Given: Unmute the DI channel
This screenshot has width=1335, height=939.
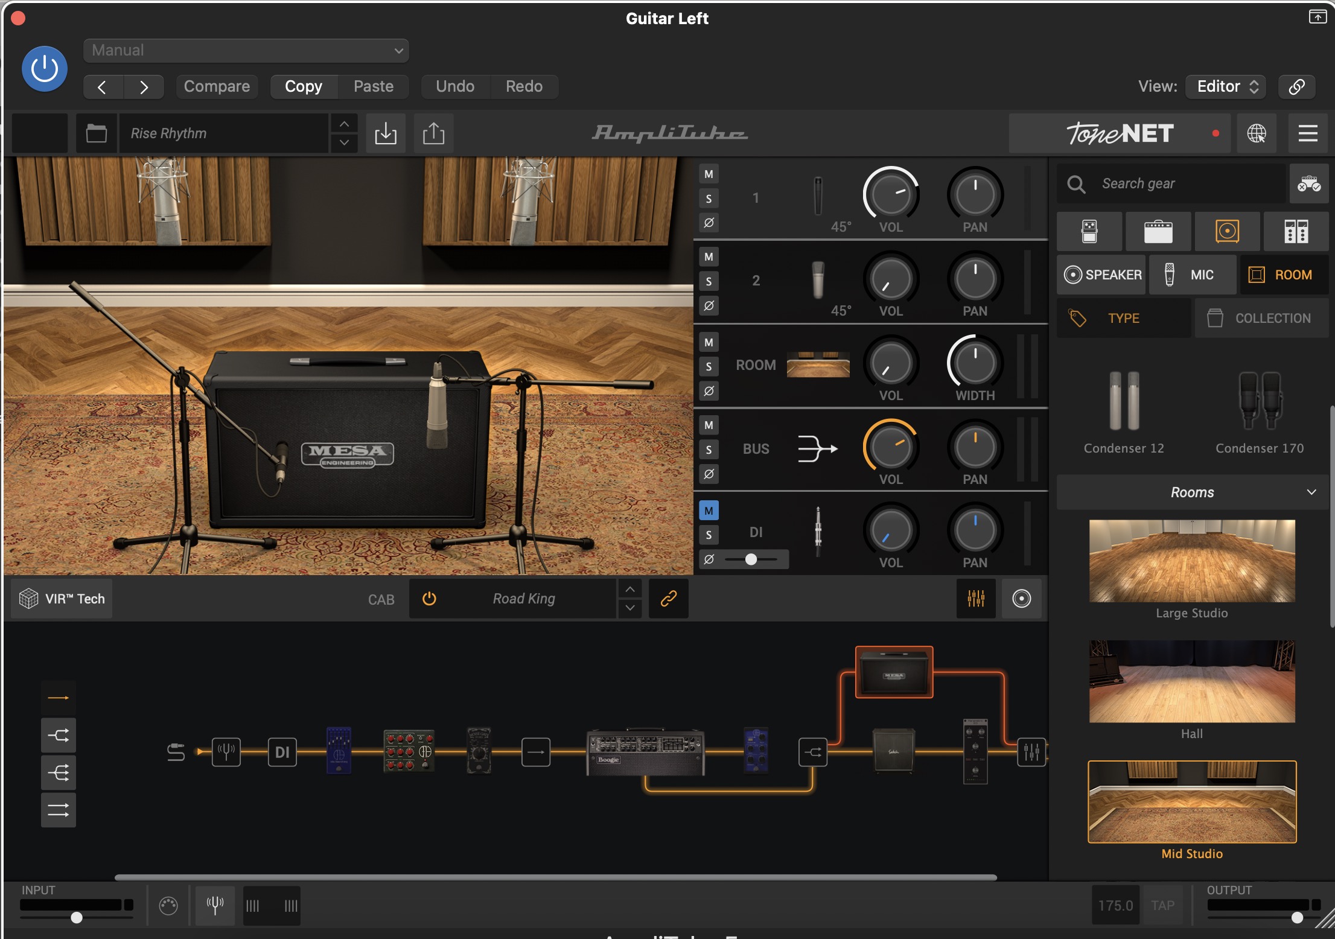Looking at the screenshot, I should pyautogui.click(x=709, y=511).
